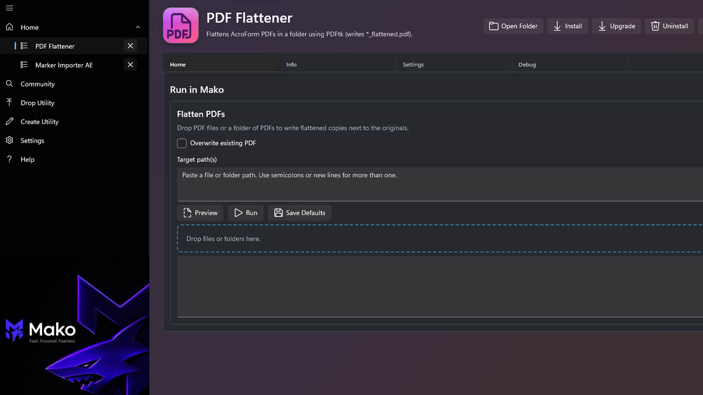
Task: Click the Target path(s) label
Action: [x=197, y=160]
